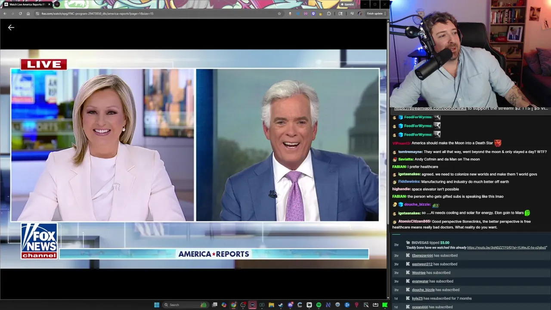551x310 pixels.
Task: Reload the page with the browser refresh button
Action: pos(20,13)
